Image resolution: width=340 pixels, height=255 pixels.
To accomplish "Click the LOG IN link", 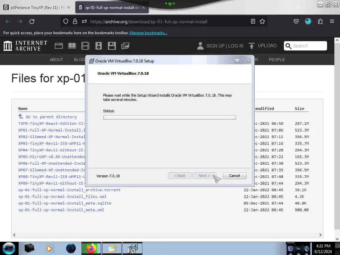I will pyautogui.click(x=236, y=46).
